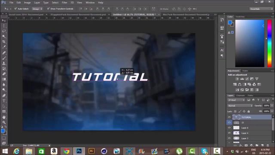The height and width of the screenshot is (155, 275).
Task: Open the Fill slider arrow
Action: pos(272,112)
